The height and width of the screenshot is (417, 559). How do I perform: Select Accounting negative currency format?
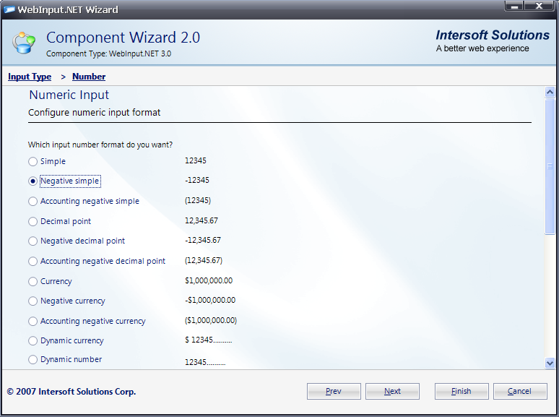pyautogui.click(x=32, y=322)
